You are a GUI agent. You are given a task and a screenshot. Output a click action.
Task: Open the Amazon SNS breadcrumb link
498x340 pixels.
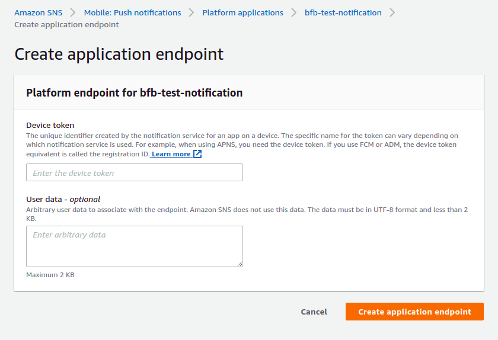click(x=38, y=12)
